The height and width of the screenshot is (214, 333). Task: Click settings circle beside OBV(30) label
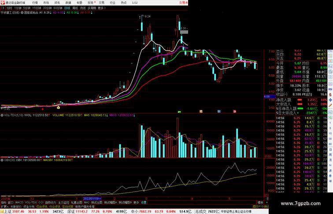2,160
